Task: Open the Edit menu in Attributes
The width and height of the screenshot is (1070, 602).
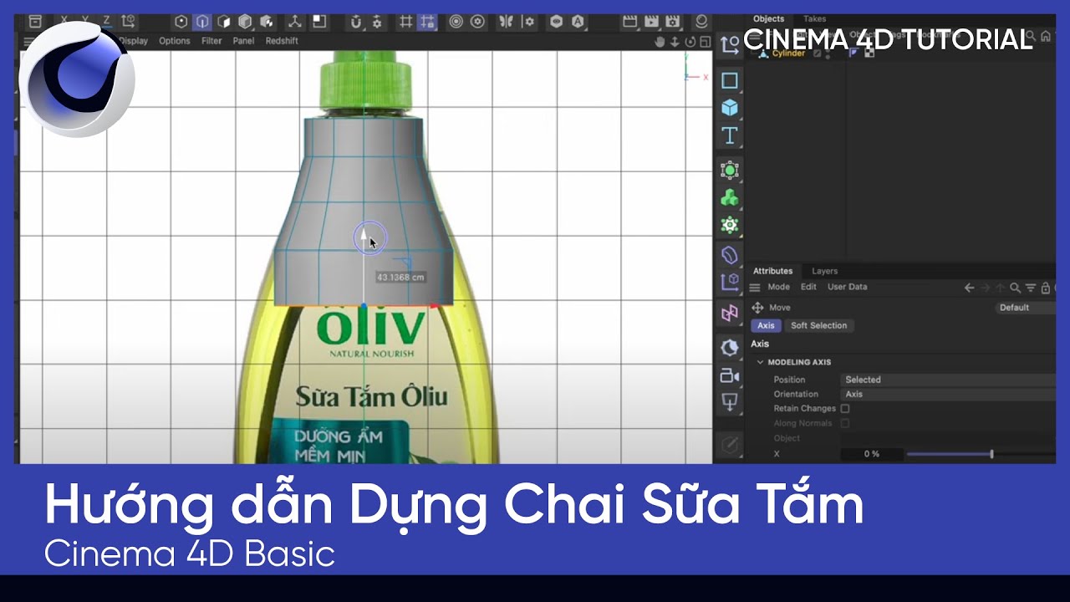Action: pyautogui.click(x=808, y=287)
